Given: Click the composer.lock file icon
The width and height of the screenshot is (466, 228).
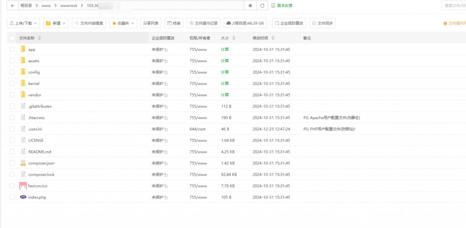Looking at the screenshot, I should pos(23,174).
